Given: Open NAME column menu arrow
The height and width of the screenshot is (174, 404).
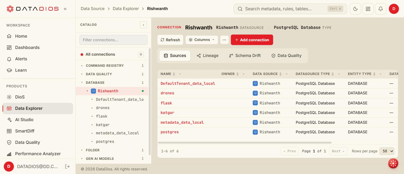Looking at the screenshot, I should pos(180,74).
